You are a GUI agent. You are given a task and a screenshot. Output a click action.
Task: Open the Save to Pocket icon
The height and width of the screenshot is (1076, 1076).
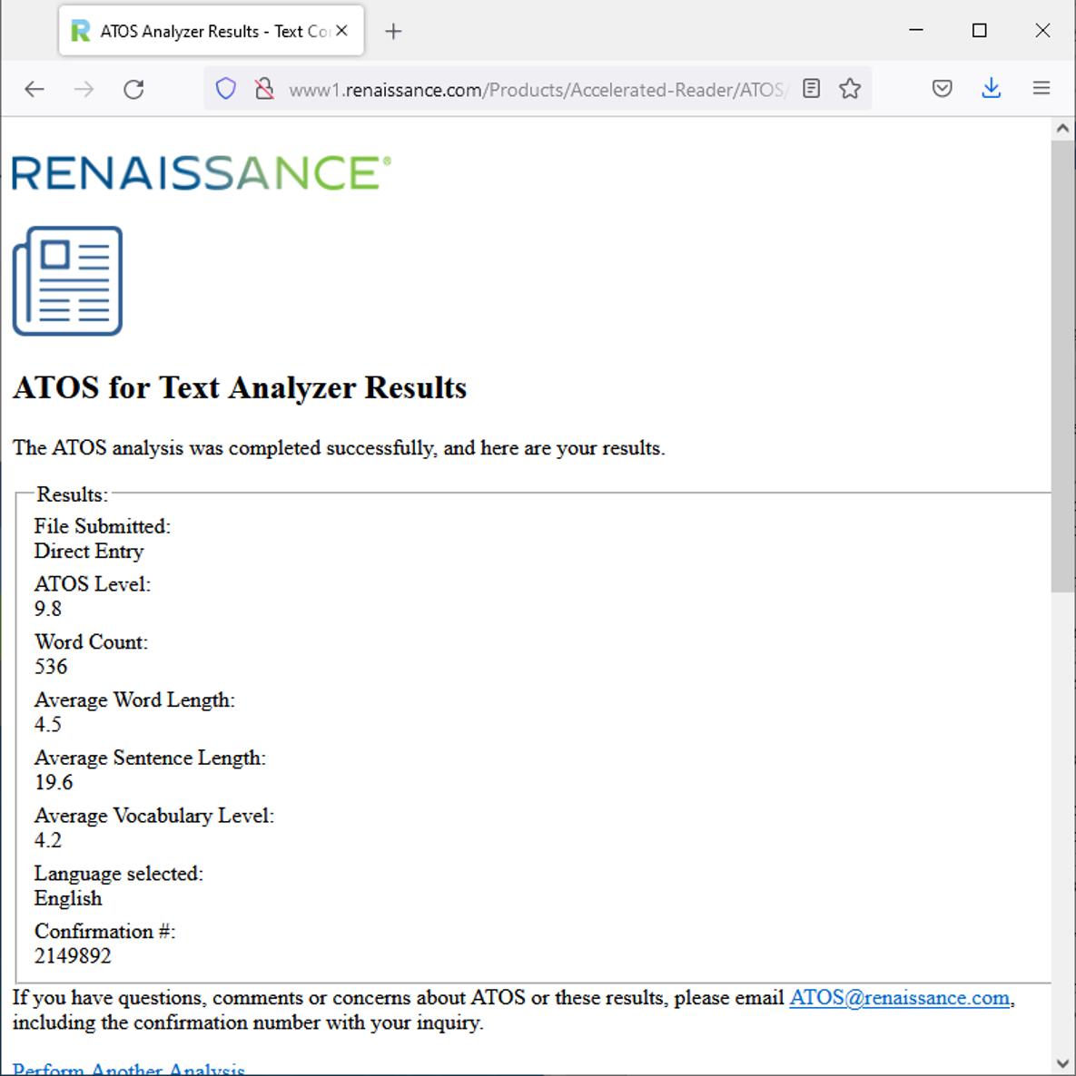[x=943, y=89]
